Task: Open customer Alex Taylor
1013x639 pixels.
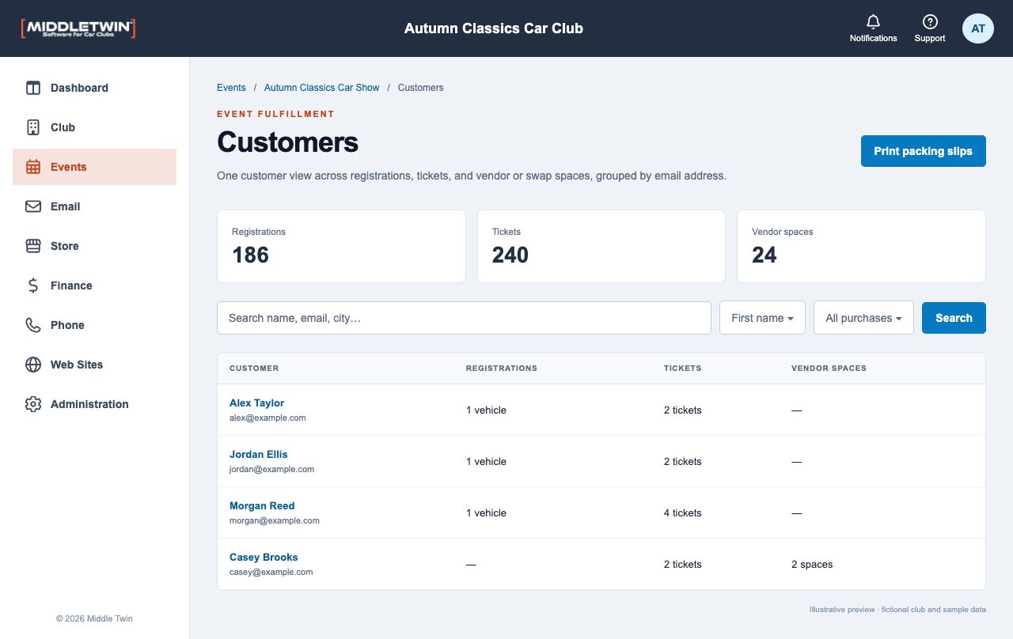Action: pyautogui.click(x=256, y=403)
